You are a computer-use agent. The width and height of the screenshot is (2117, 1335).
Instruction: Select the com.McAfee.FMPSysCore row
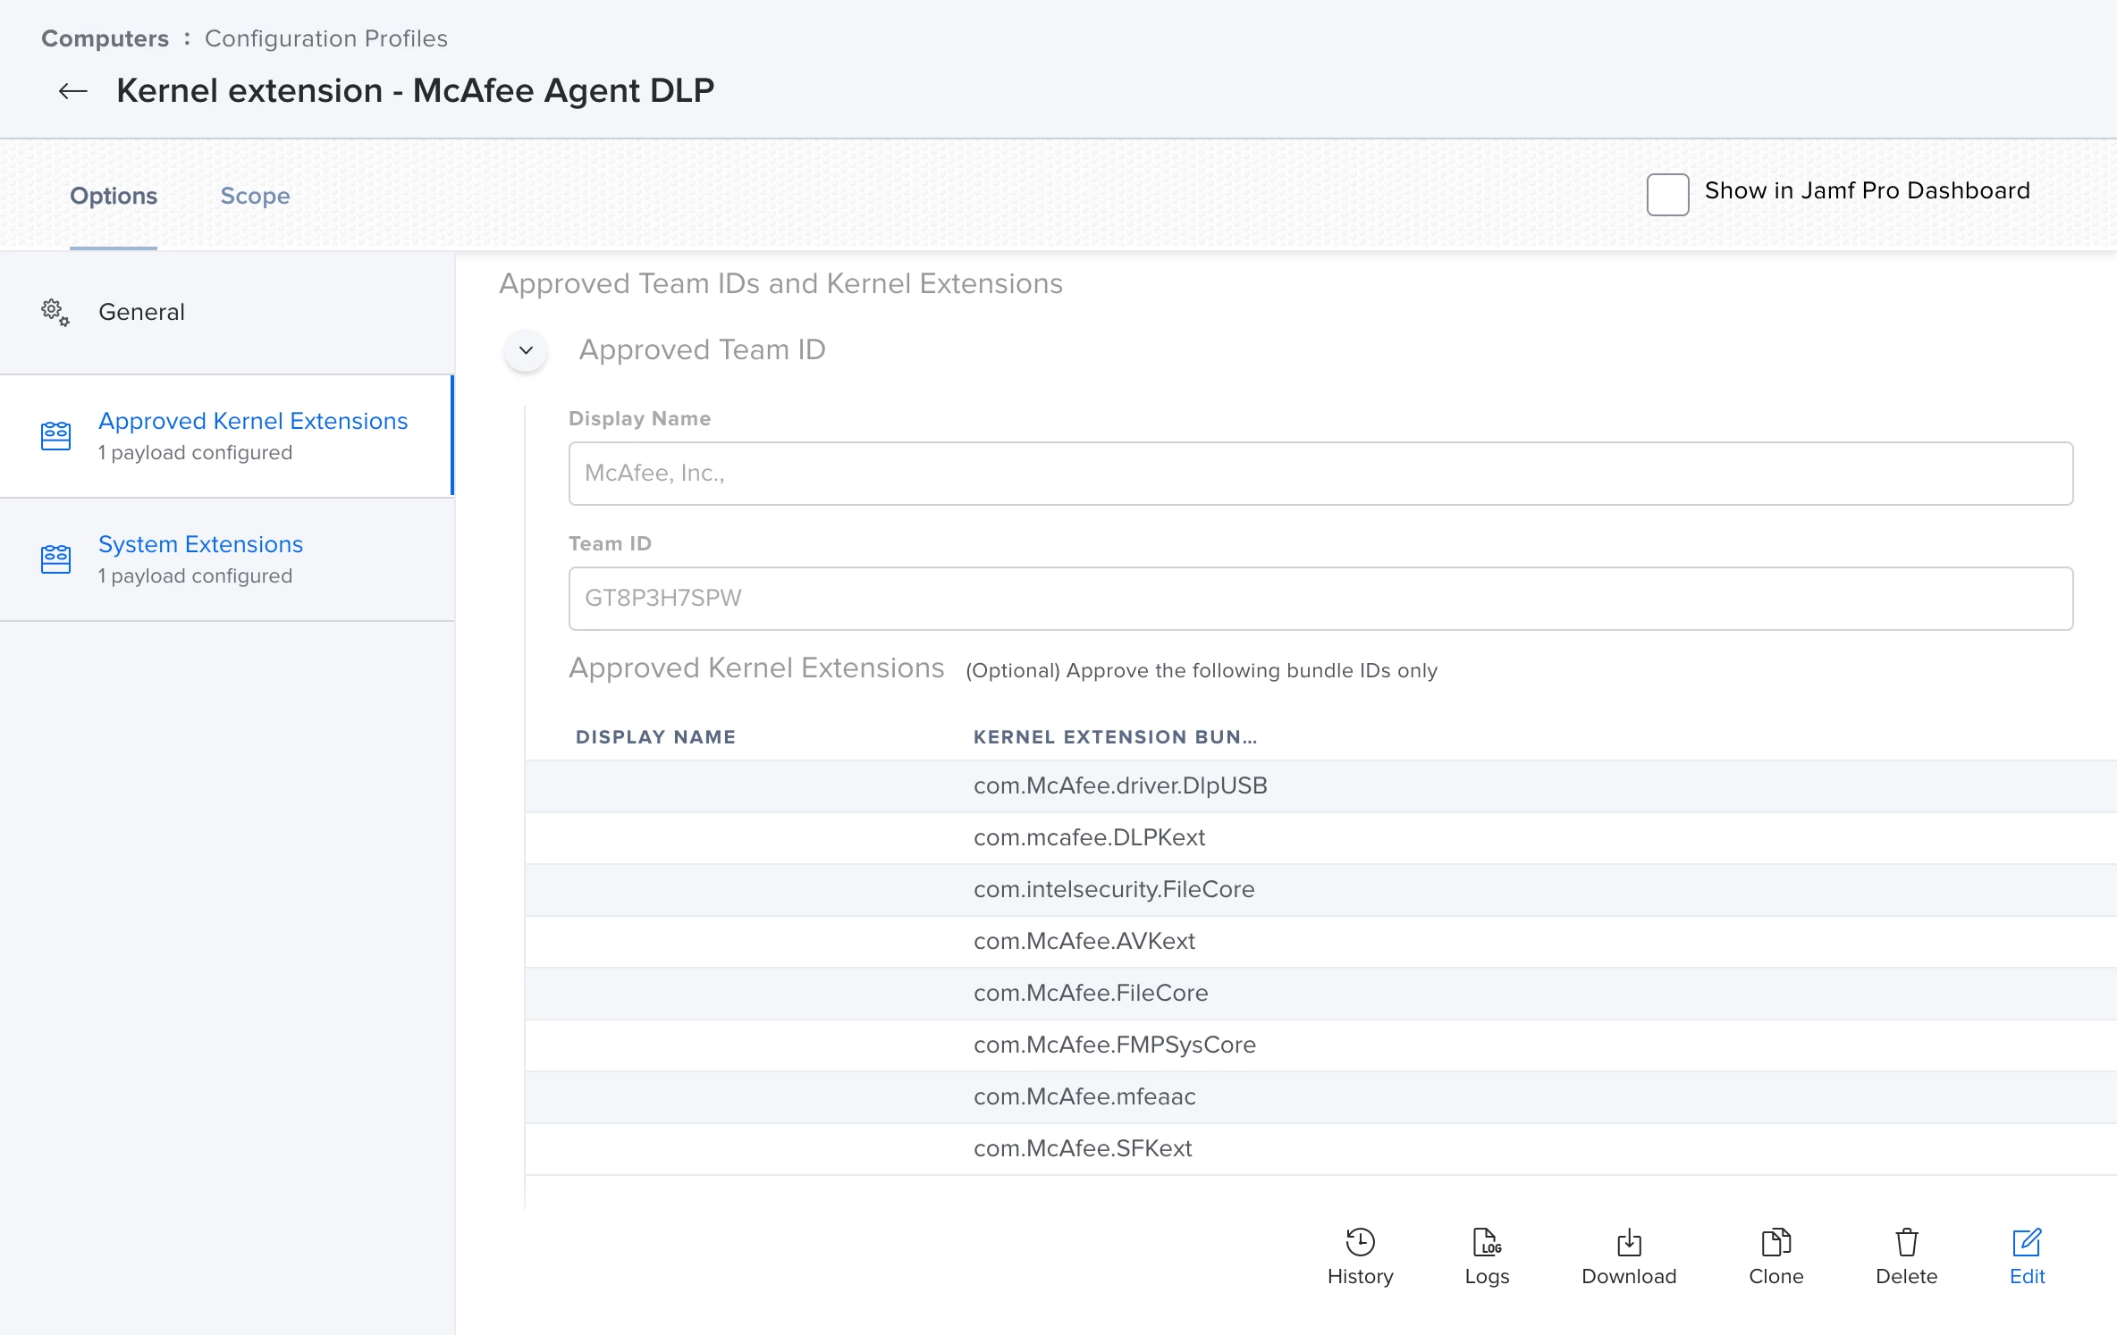tap(1320, 1045)
